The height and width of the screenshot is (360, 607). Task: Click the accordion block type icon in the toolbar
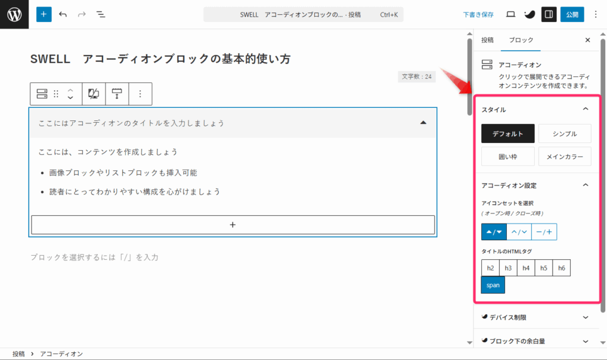(42, 94)
